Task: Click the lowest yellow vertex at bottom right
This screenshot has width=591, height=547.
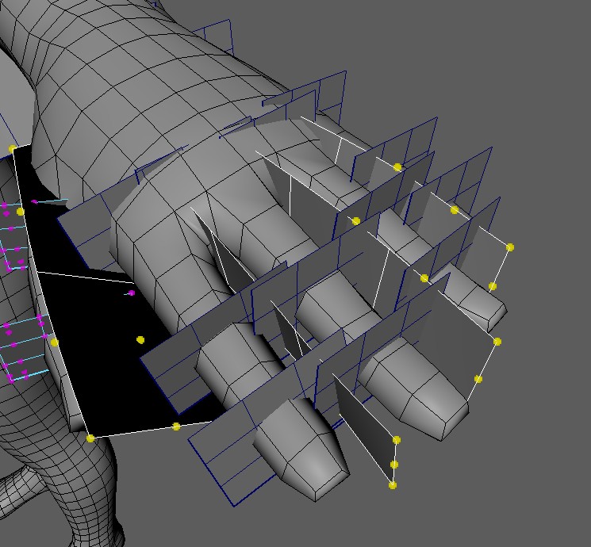Action: [393, 485]
